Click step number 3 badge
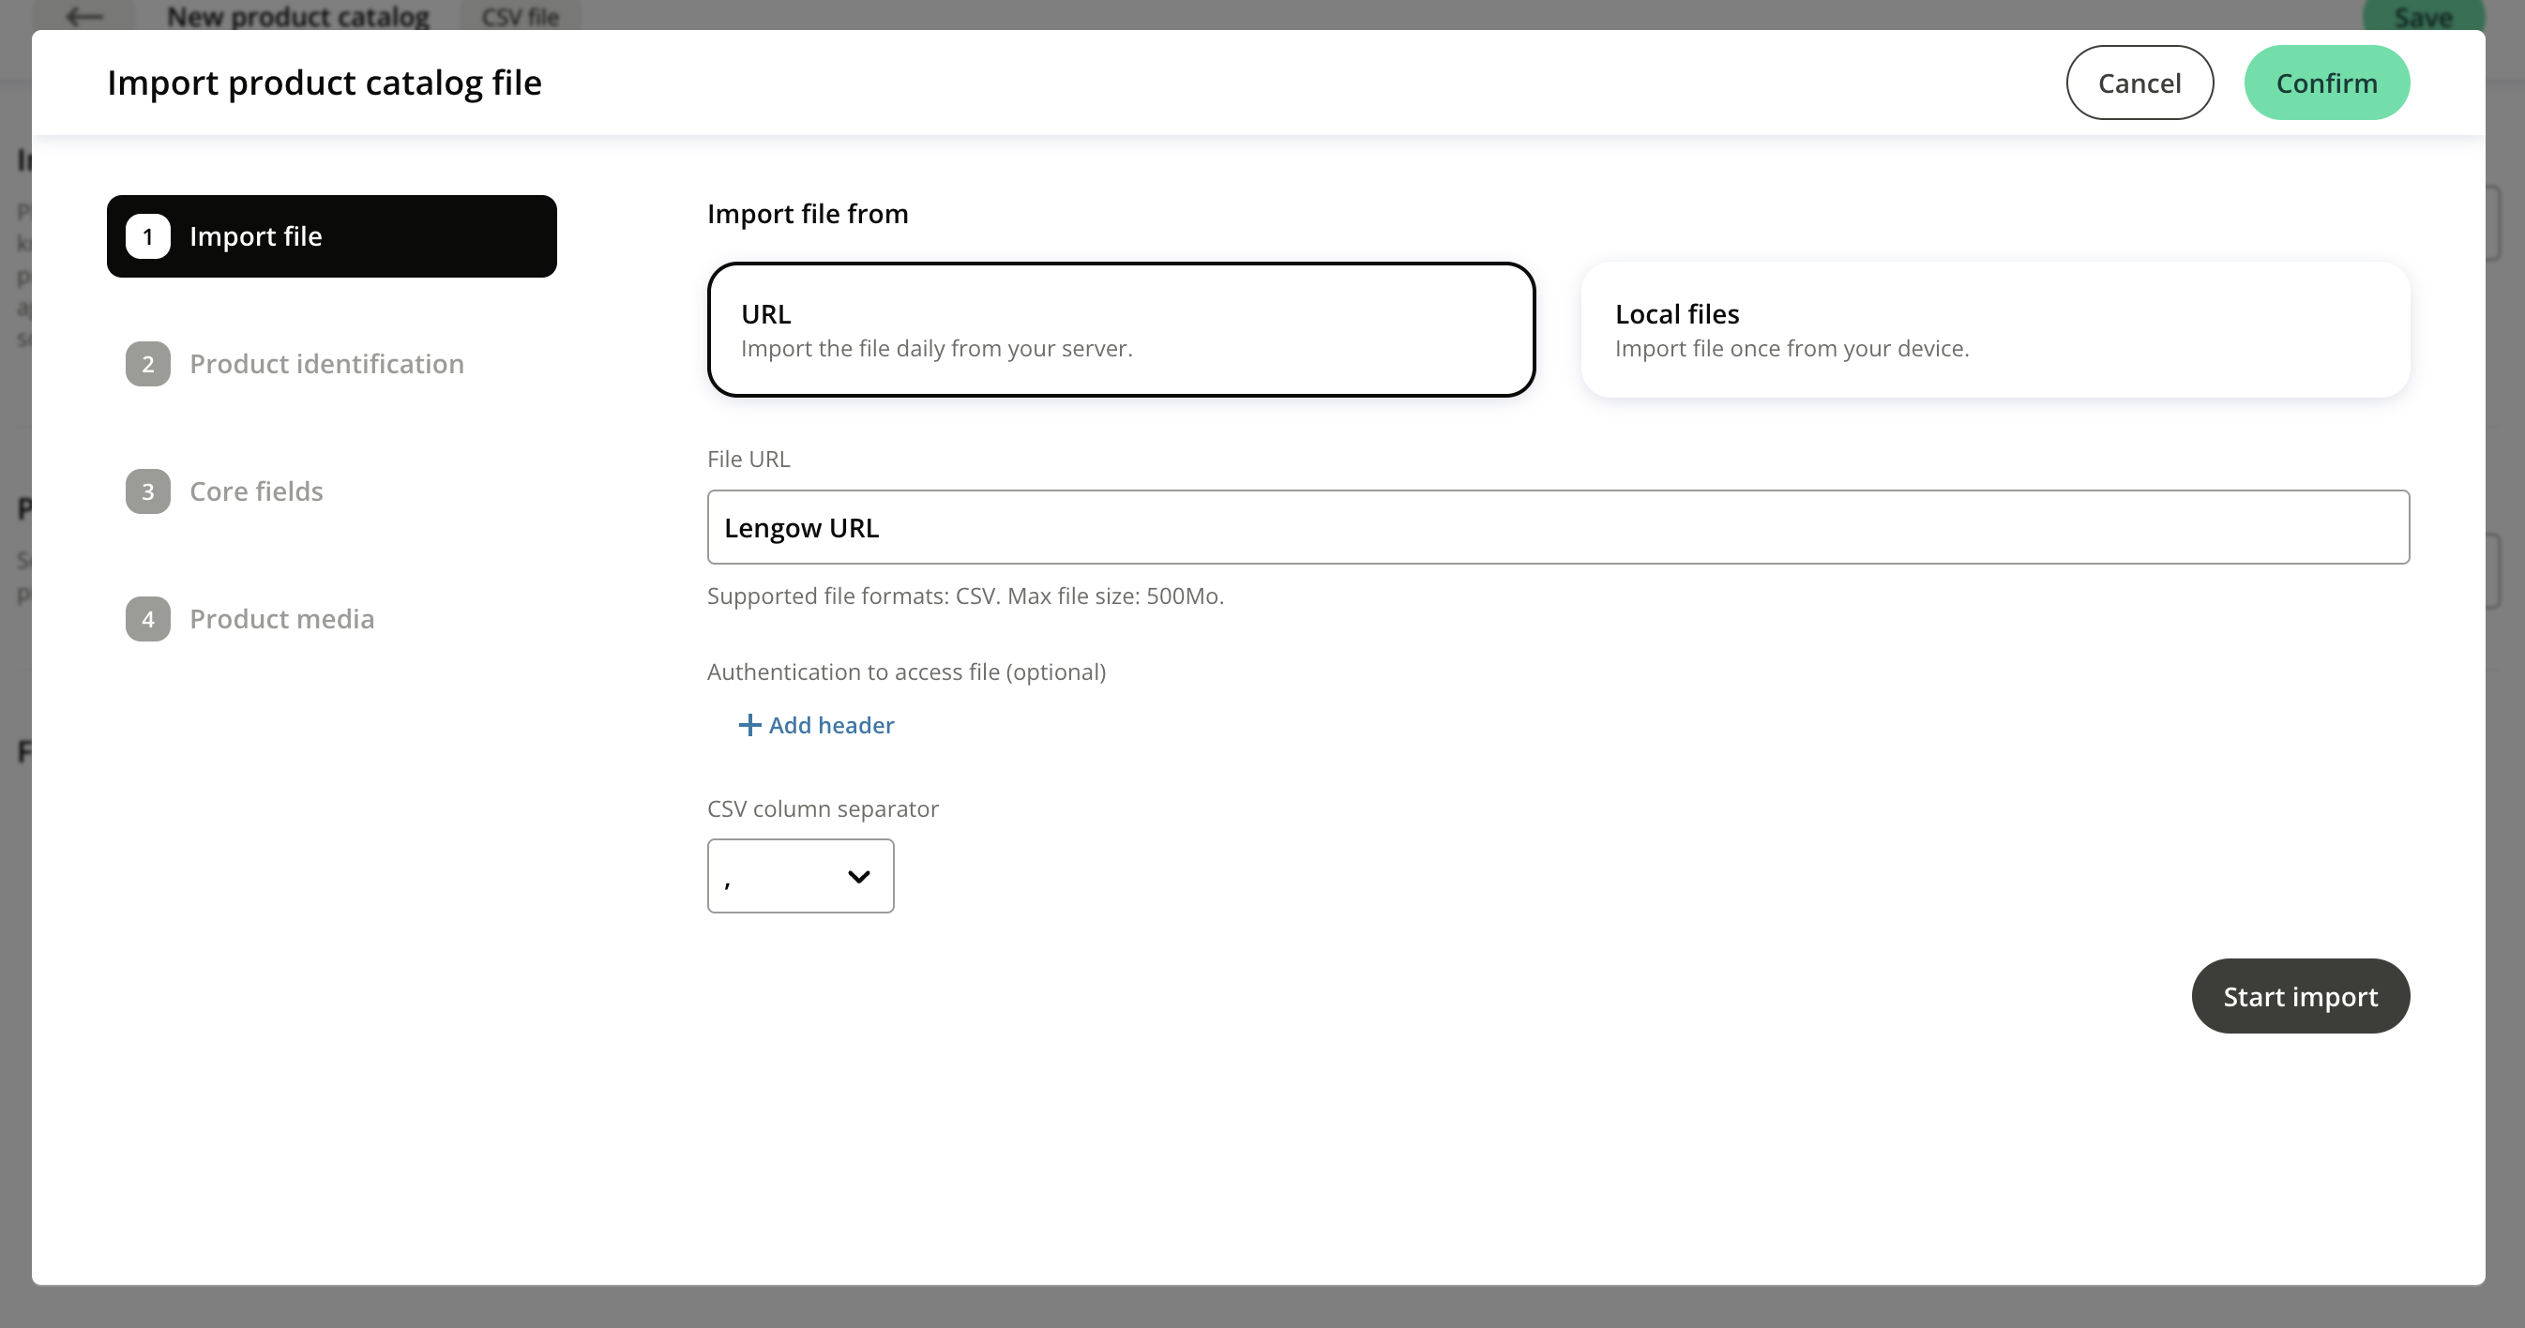The width and height of the screenshot is (2525, 1328). tap(148, 492)
